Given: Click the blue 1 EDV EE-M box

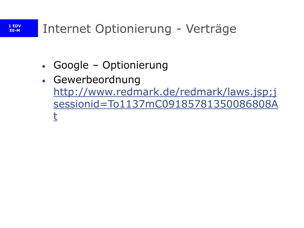Looking at the screenshot, I should coord(19,28).
